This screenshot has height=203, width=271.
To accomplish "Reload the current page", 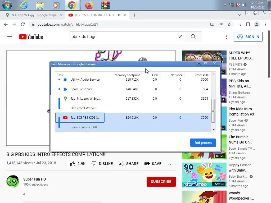I will [x=23, y=24].
